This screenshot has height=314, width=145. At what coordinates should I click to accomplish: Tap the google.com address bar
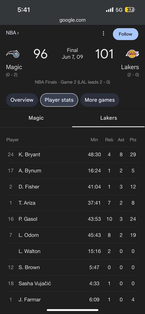72,20
